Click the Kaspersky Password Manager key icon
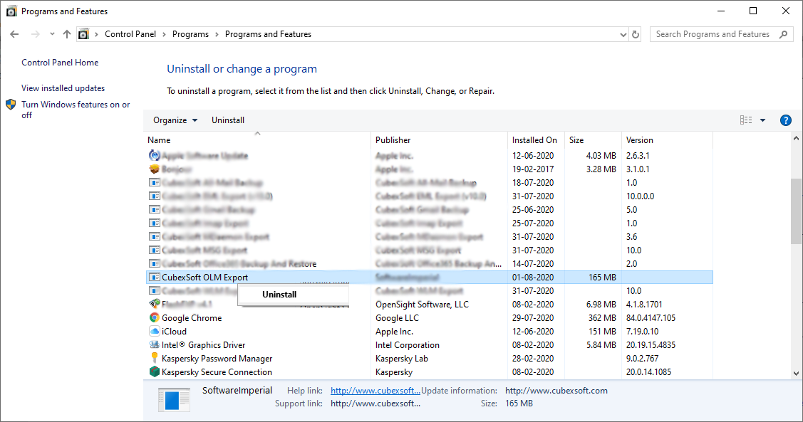This screenshot has width=803, height=422. tap(154, 359)
